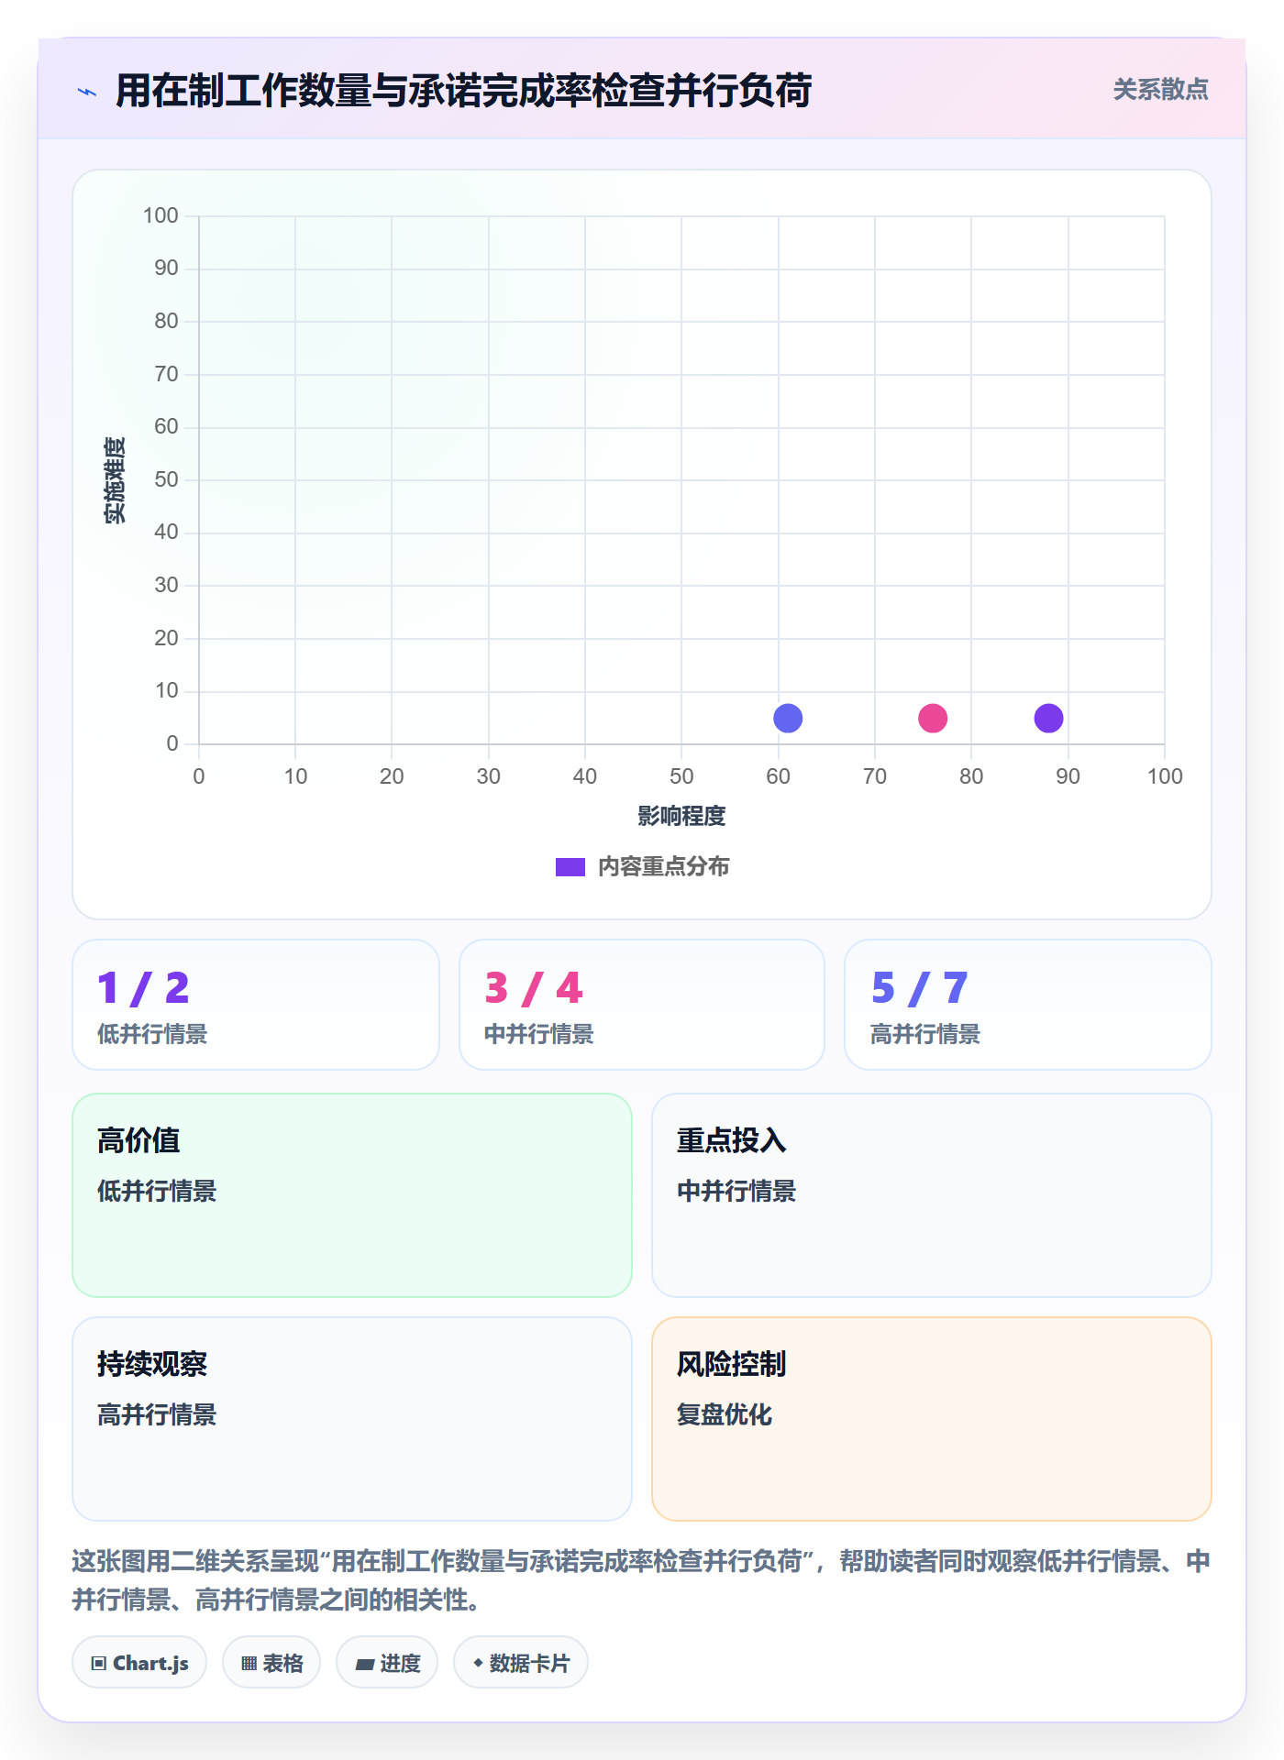Click the 进度 tag
This screenshot has width=1284, height=1760.
(387, 1663)
